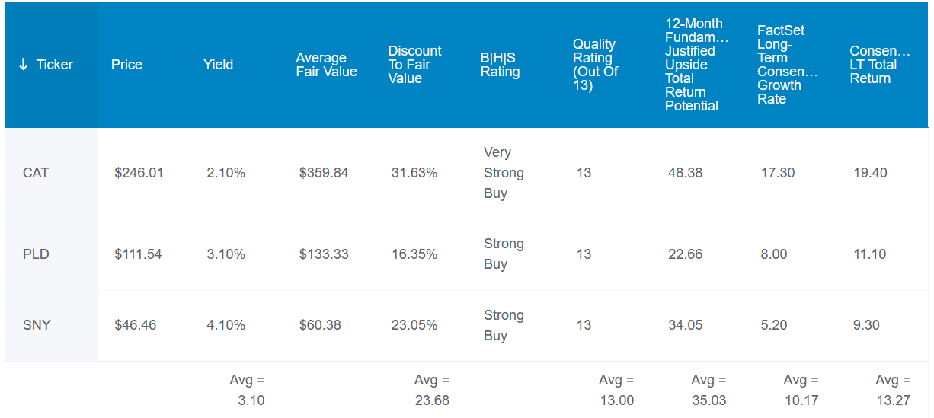Click the quality average 13.00 footer
The width and height of the screenshot is (934, 418).
point(616,390)
